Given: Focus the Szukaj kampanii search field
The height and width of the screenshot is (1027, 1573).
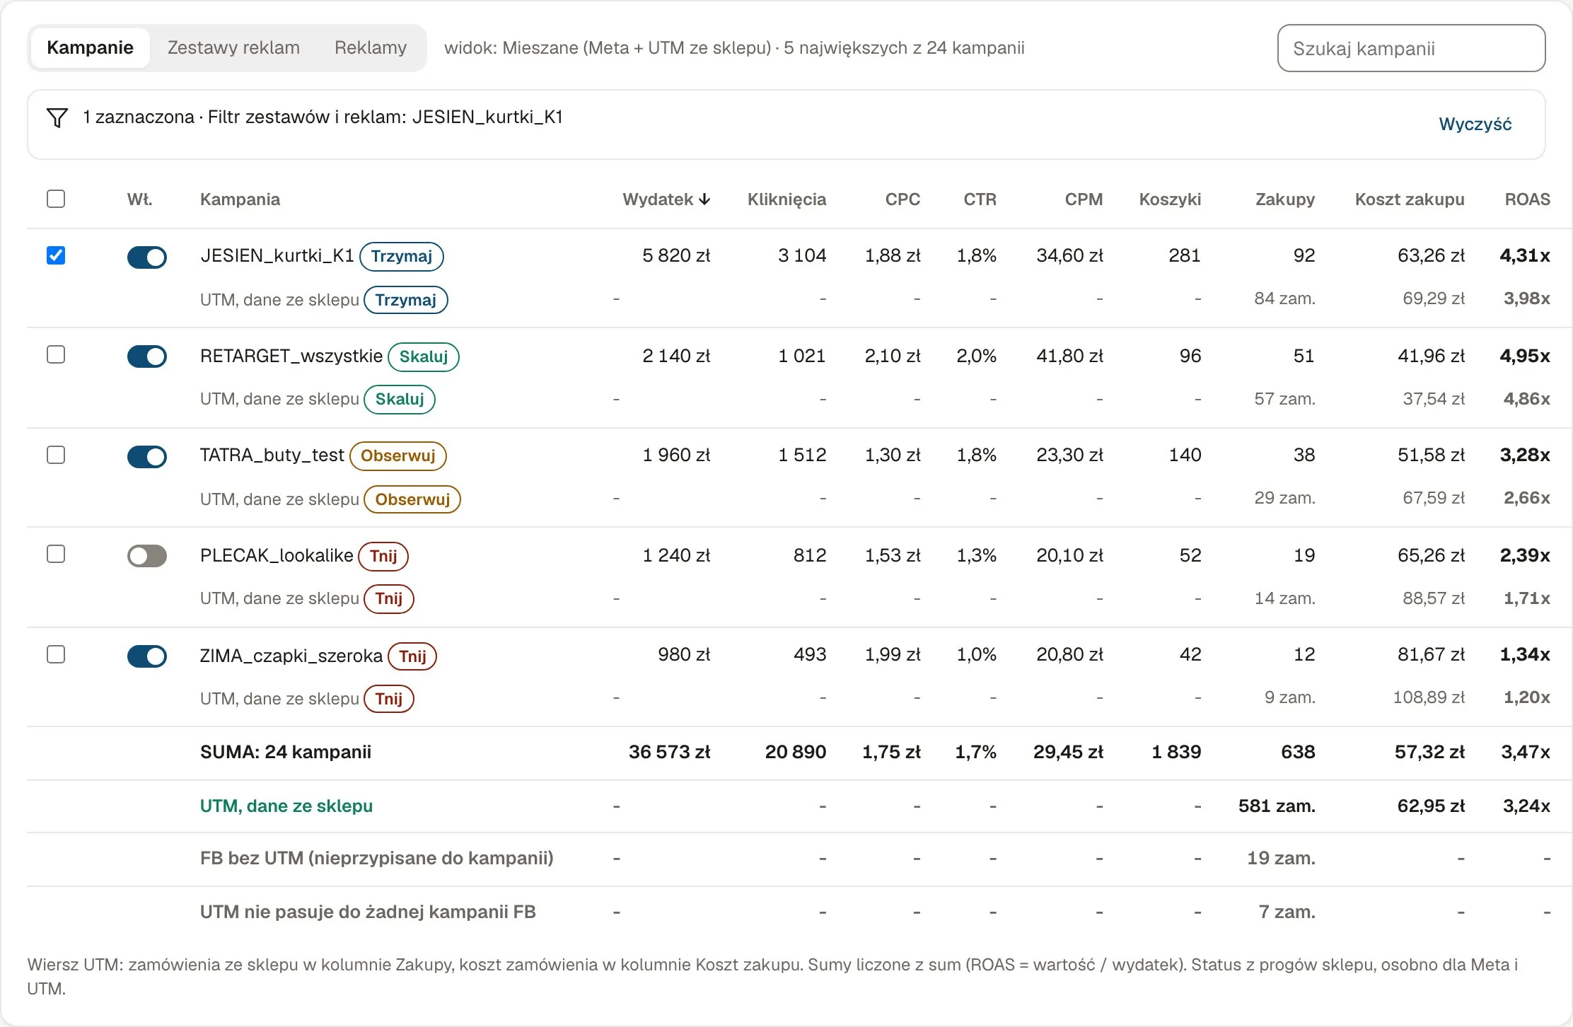Looking at the screenshot, I should [1411, 48].
